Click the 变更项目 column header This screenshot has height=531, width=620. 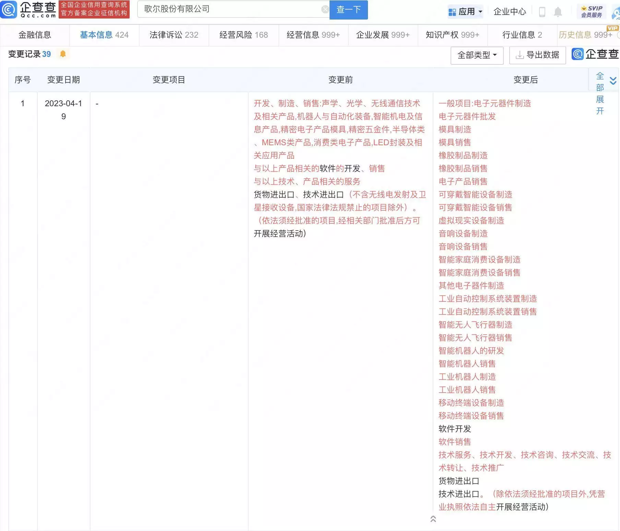tap(169, 80)
